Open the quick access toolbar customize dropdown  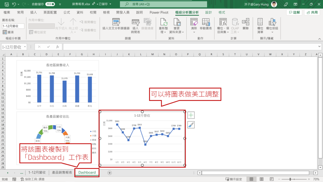[x=60, y=4]
